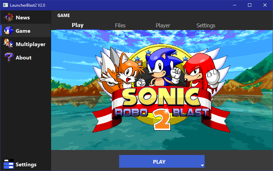Open the sidebar Settings sliders icon
Image resolution: width=273 pixels, height=171 pixels.
[x=9, y=164]
